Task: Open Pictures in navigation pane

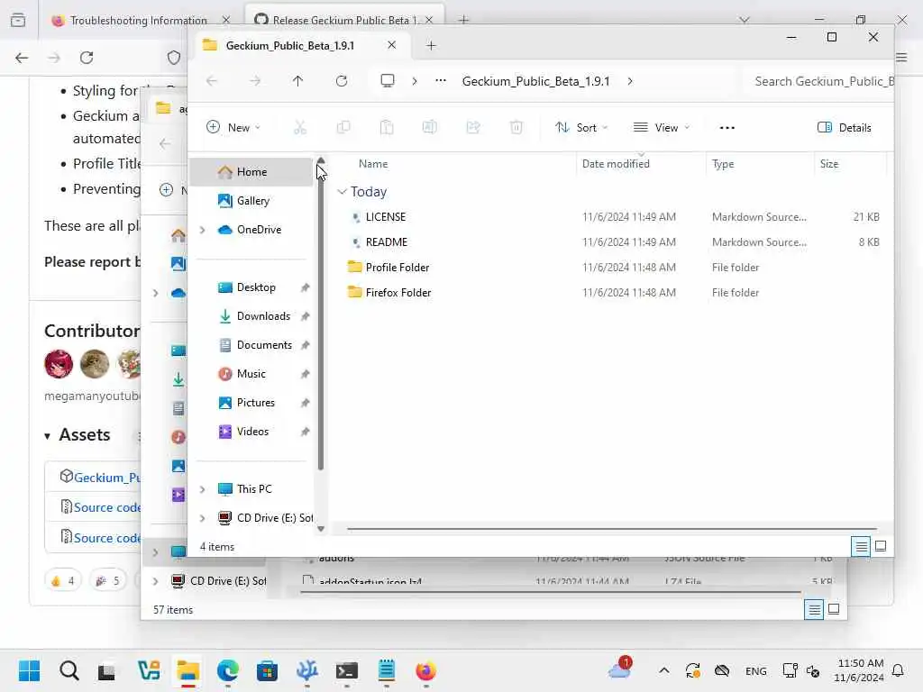Action: tap(252, 403)
